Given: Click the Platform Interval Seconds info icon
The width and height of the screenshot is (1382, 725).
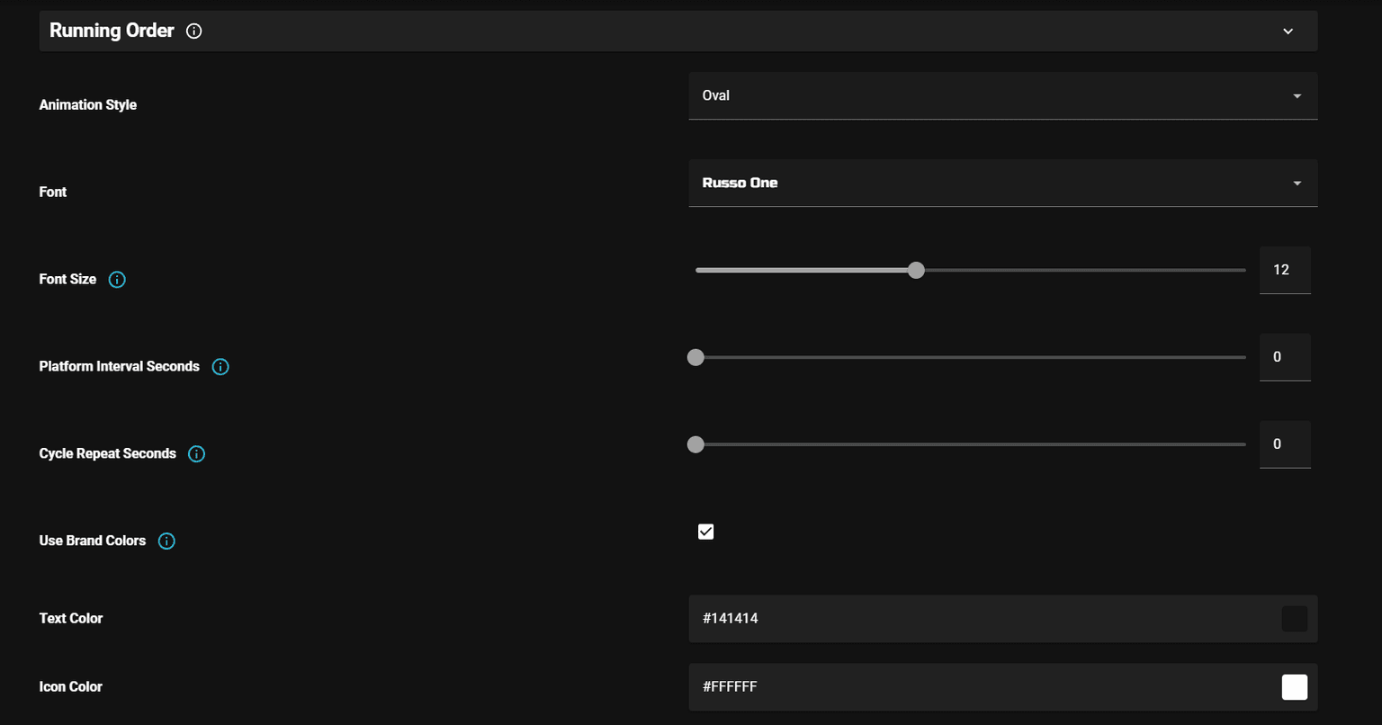Looking at the screenshot, I should click(x=220, y=366).
